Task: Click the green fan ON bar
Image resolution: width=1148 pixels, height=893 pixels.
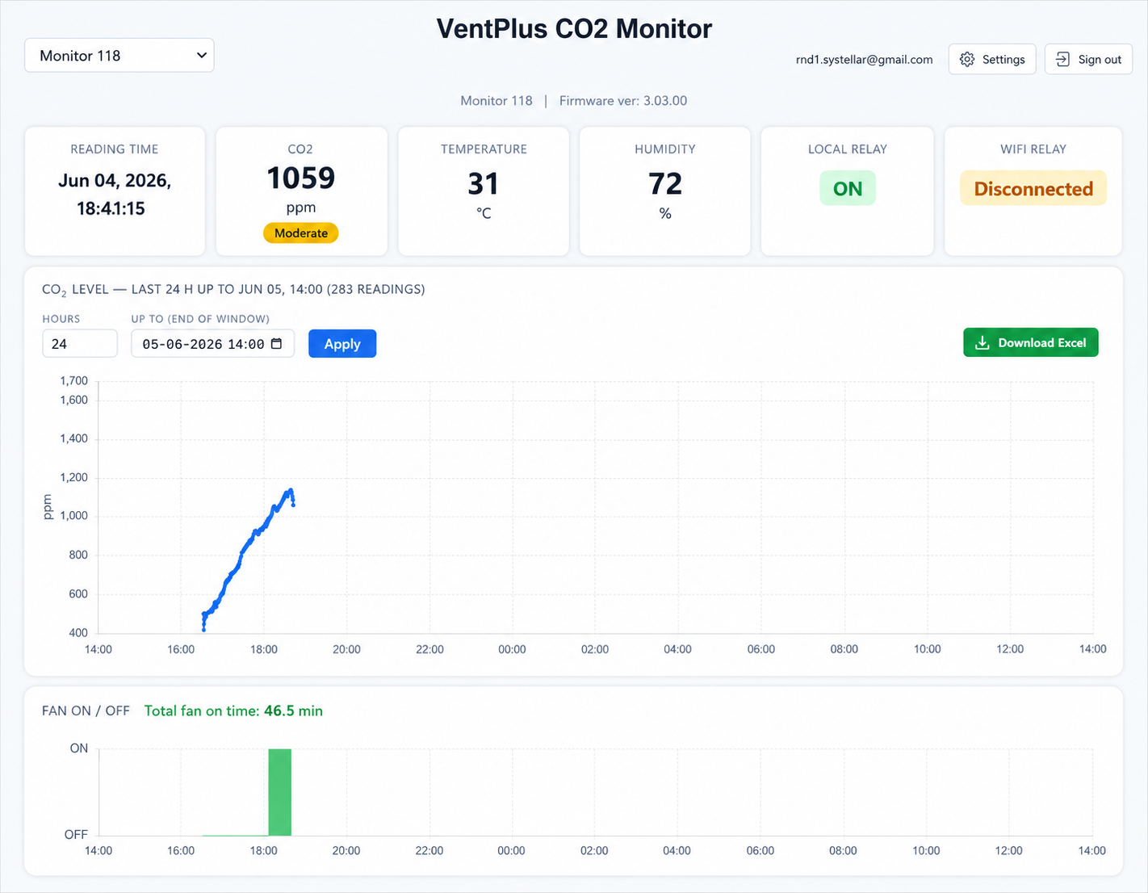Action: 279,792
